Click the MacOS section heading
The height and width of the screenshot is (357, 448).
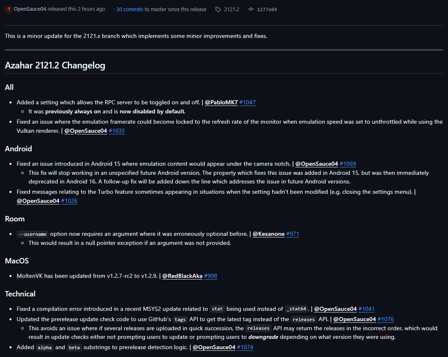pyautogui.click(x=17, y=261)
